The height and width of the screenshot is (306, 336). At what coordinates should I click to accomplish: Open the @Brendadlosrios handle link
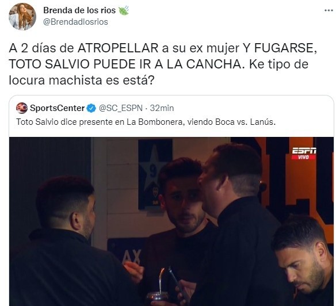tap(75, 22)
